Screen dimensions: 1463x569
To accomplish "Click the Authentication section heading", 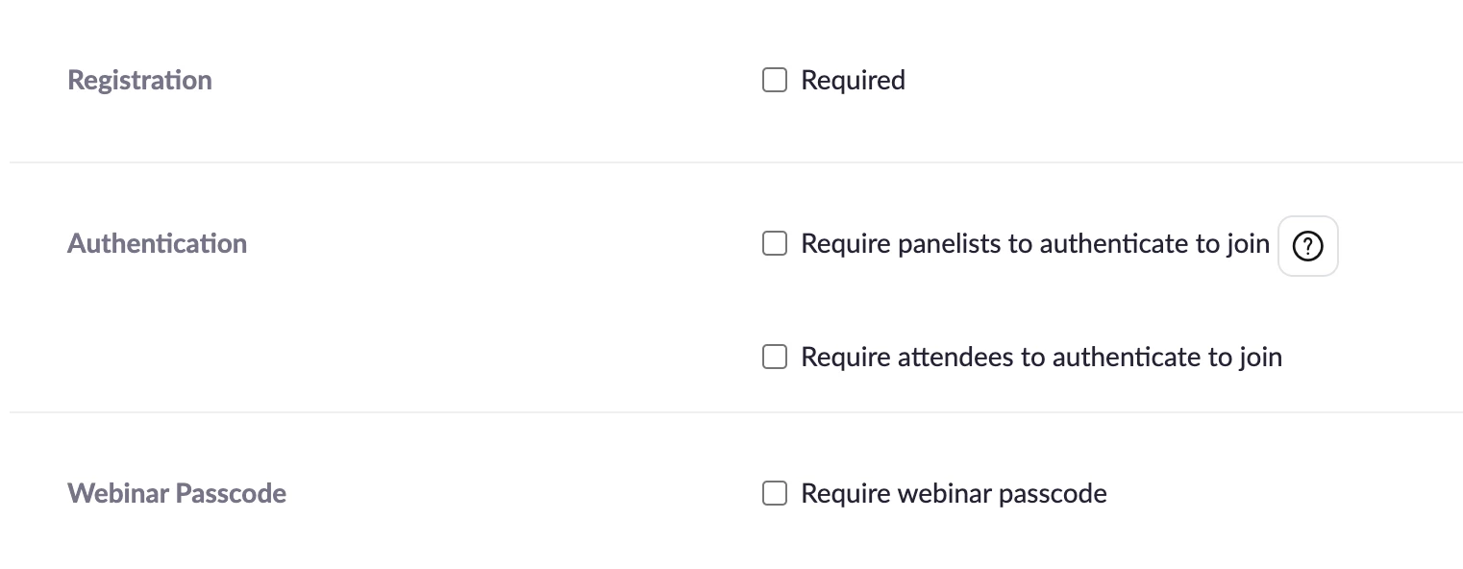I will coord(157,244).
